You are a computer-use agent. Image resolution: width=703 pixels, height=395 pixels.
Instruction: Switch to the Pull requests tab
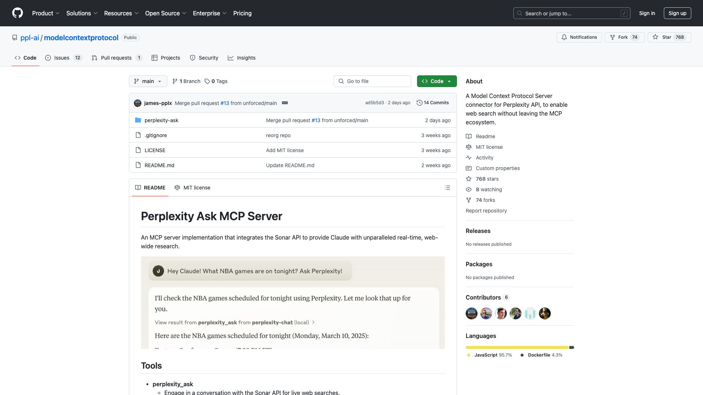(x=116, y=58)
